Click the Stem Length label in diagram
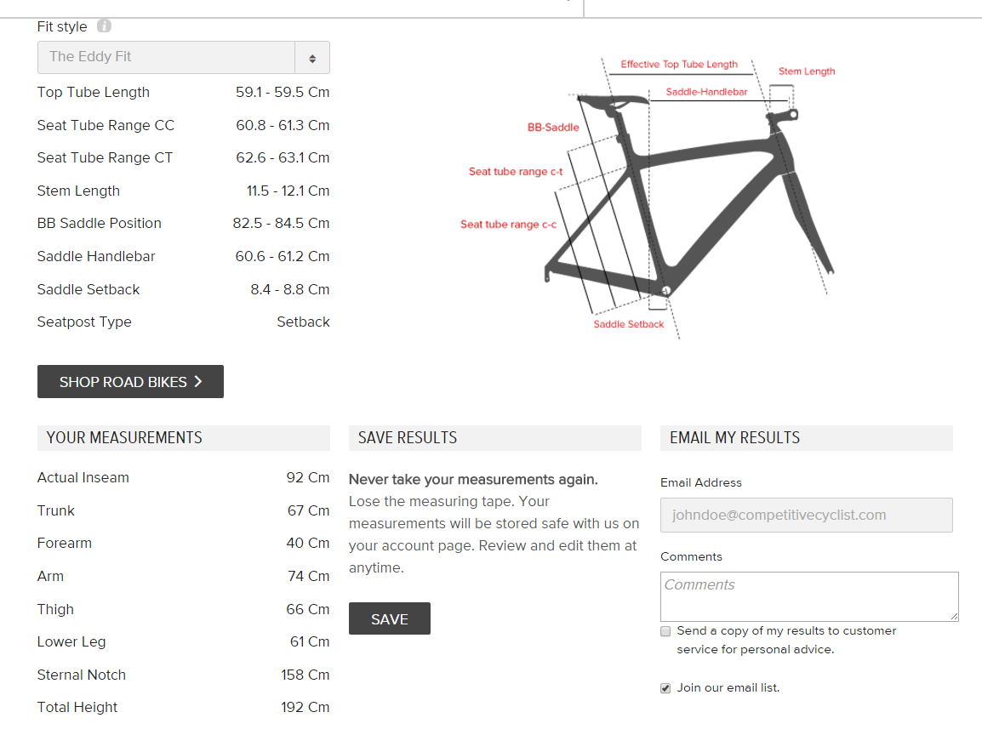Viewport: 982px width, 735px height. coord(807,71)
